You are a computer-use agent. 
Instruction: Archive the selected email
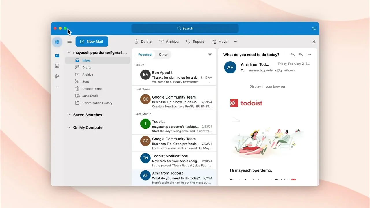tap(169, 42)
